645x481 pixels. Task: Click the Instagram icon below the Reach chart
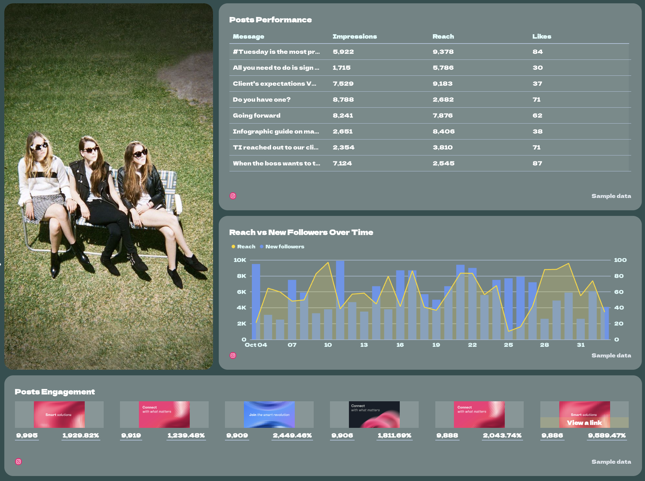[x=233, y=355]
